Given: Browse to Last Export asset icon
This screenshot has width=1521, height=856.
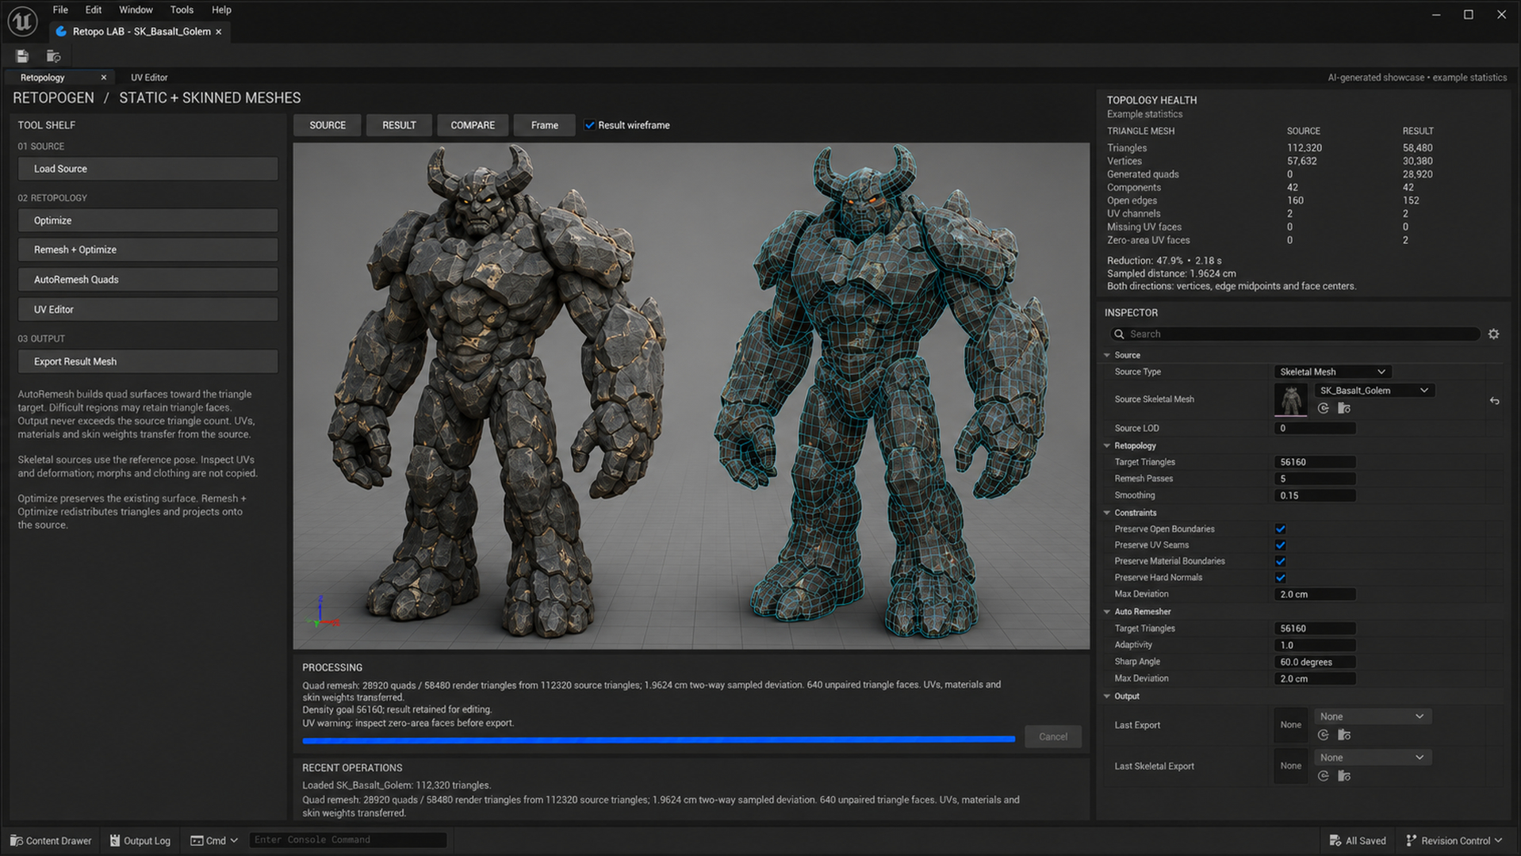Looking at the screenshot, I should point(1343,735).
